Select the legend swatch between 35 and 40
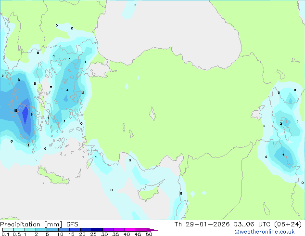 (x=119, y=230)
